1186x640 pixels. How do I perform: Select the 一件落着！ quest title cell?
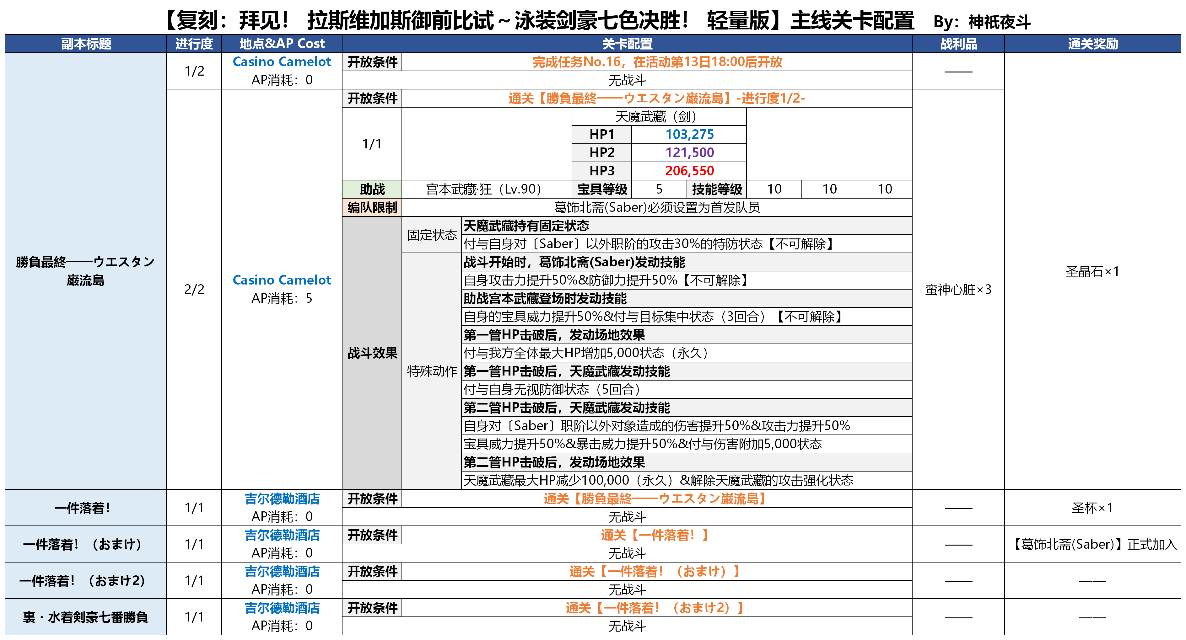pos(86,508)
